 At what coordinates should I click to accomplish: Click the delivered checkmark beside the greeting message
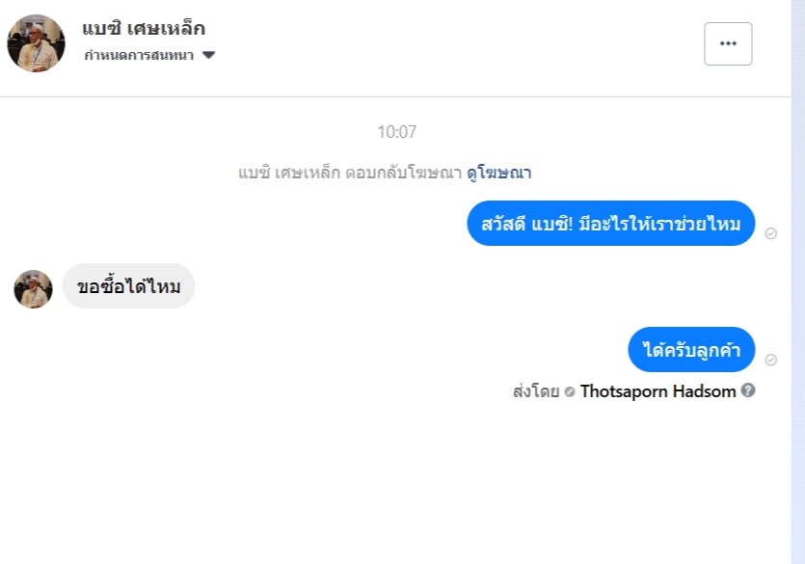click(x=770, y=233)
